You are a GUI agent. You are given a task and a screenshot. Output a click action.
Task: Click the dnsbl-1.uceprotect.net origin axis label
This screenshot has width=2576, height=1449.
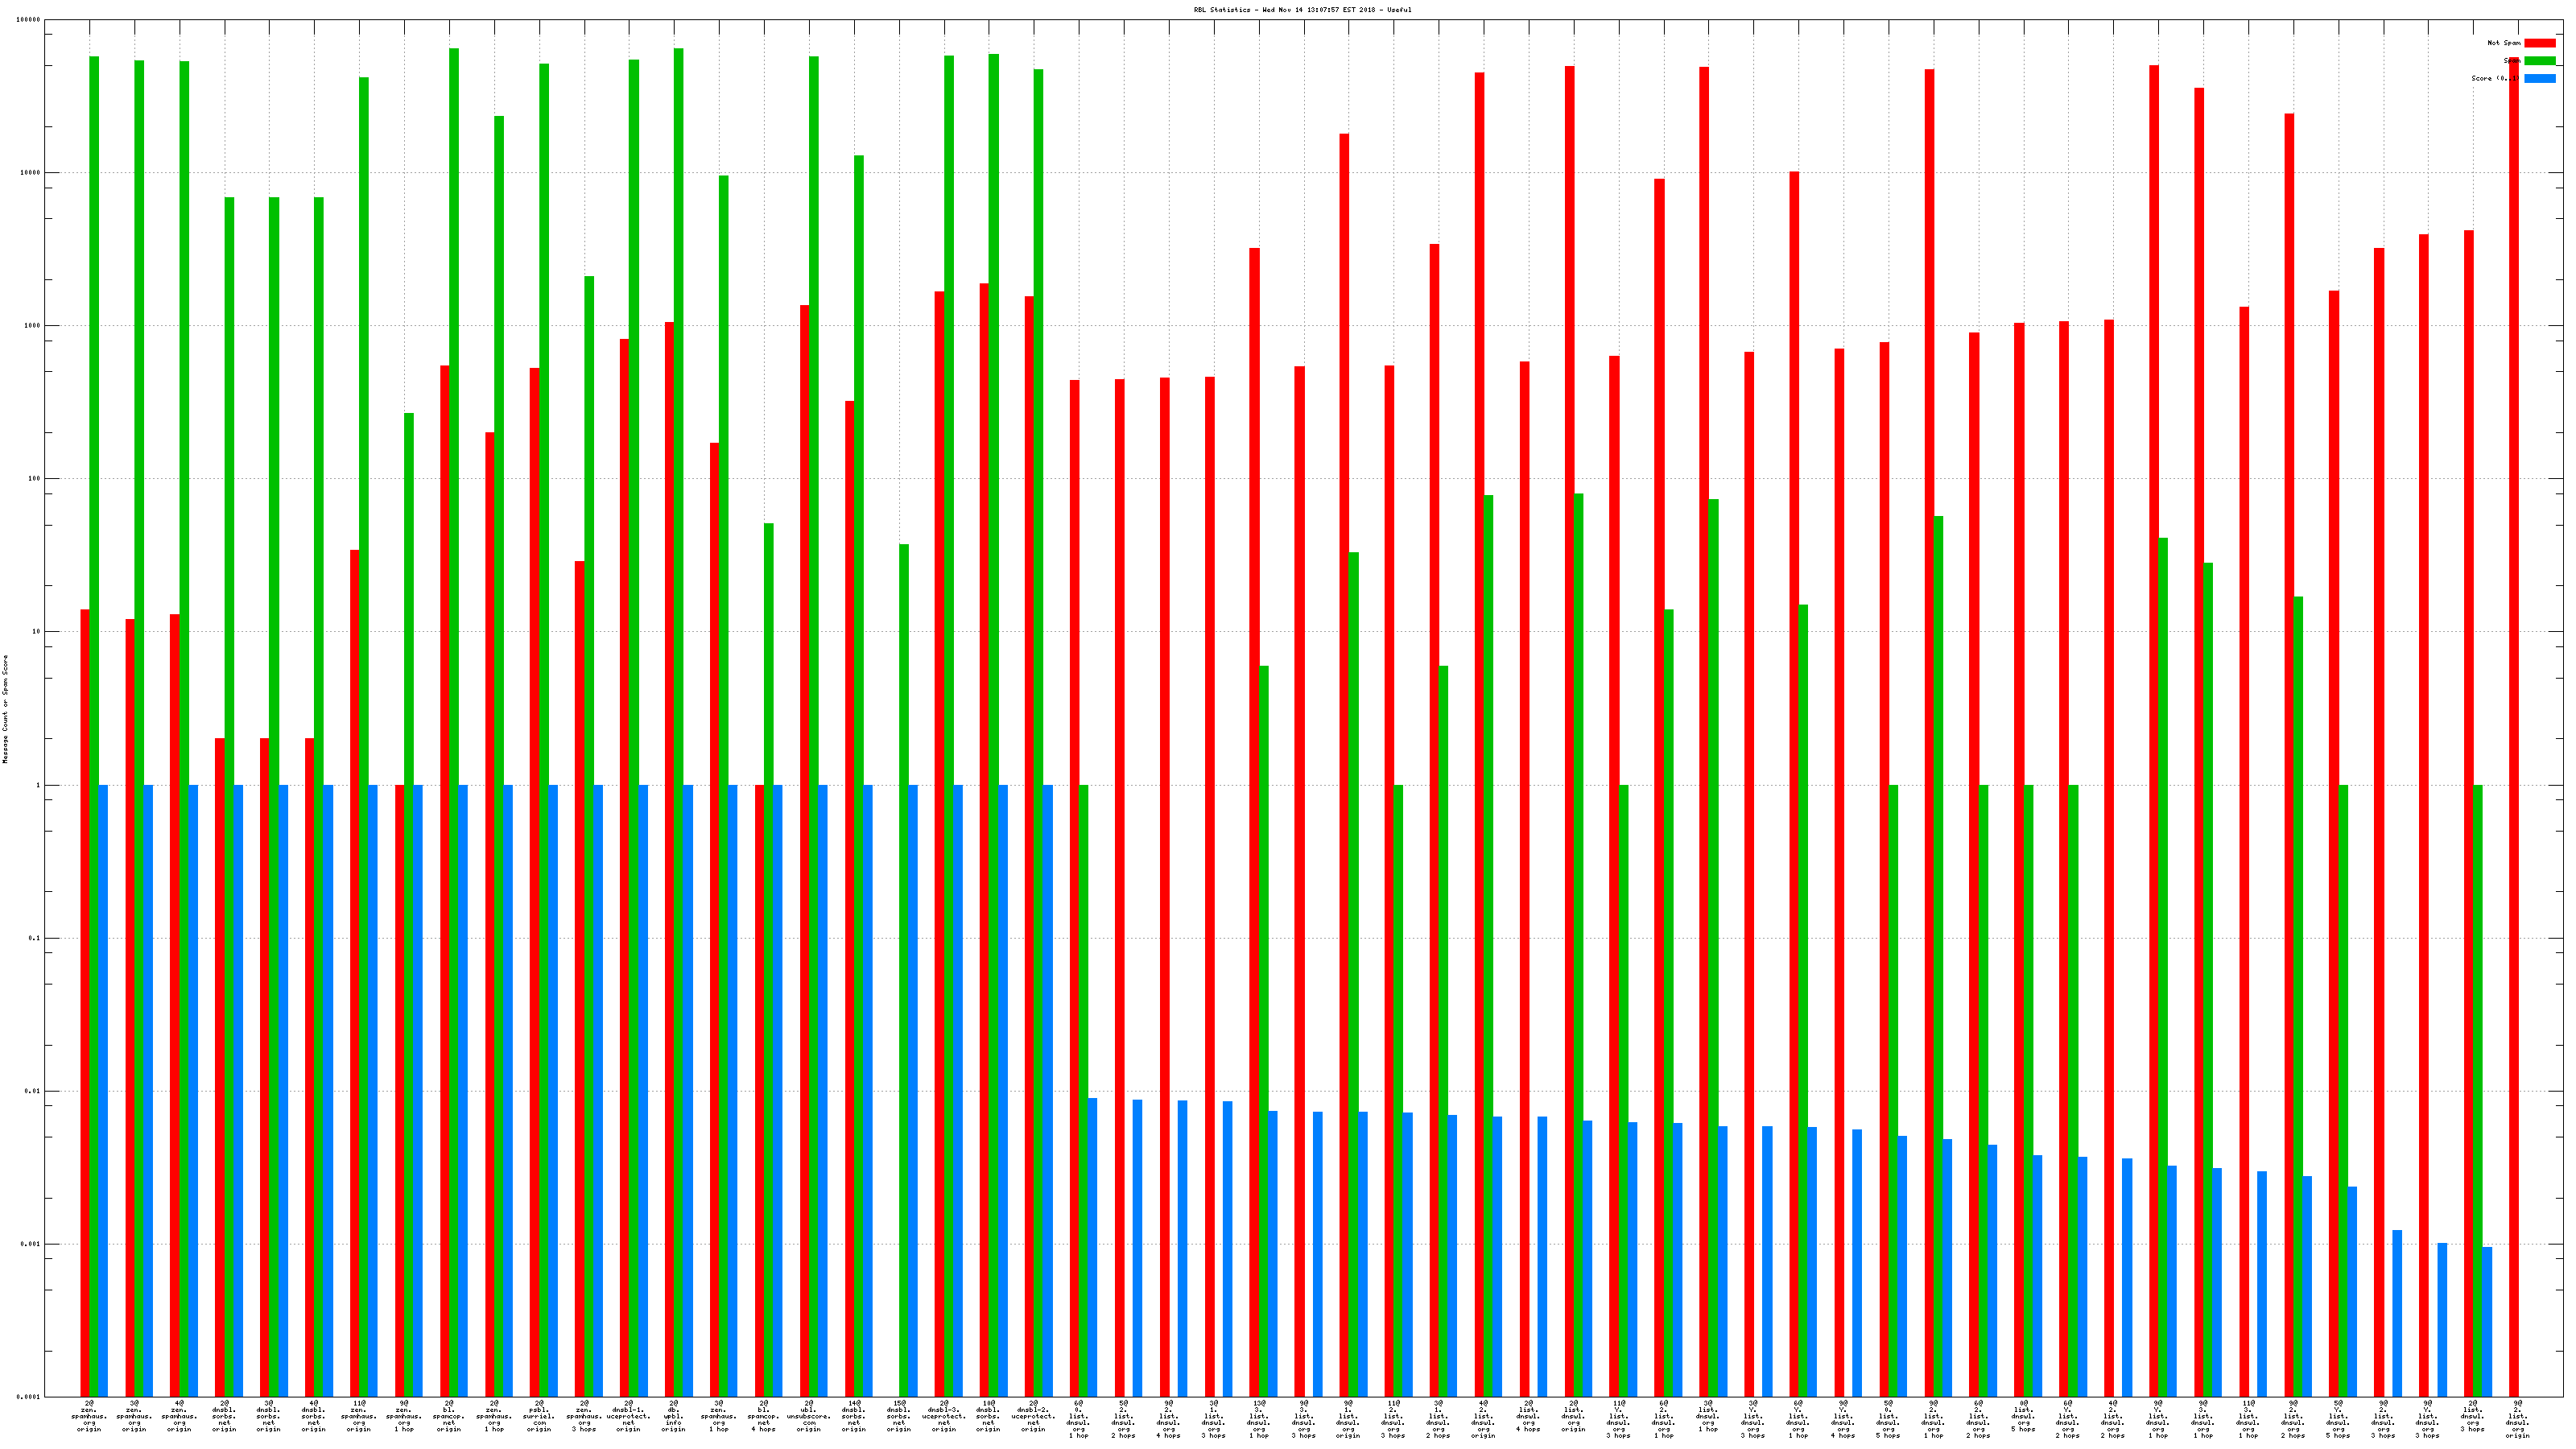tap(628, 1416)
